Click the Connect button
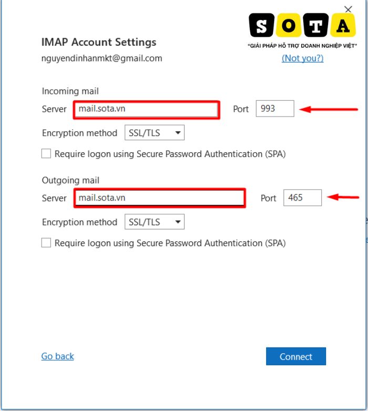This screenshot has width=368, height=411. [x=296, y=356]
